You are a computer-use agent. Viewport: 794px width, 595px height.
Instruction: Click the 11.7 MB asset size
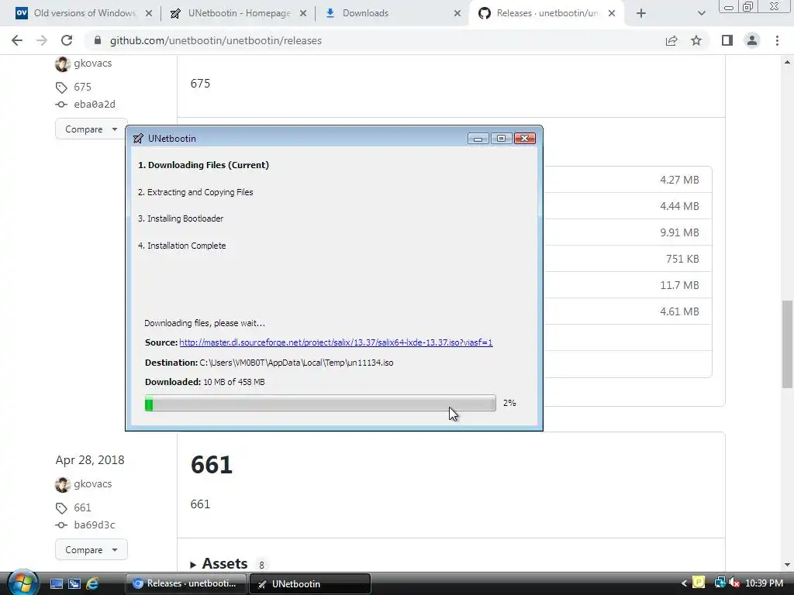(679, 285)
